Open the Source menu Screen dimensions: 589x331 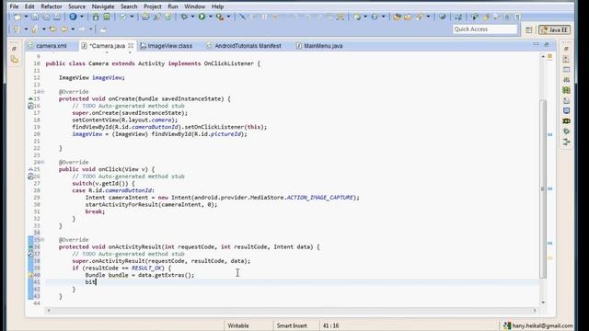(x=76, y=6)
